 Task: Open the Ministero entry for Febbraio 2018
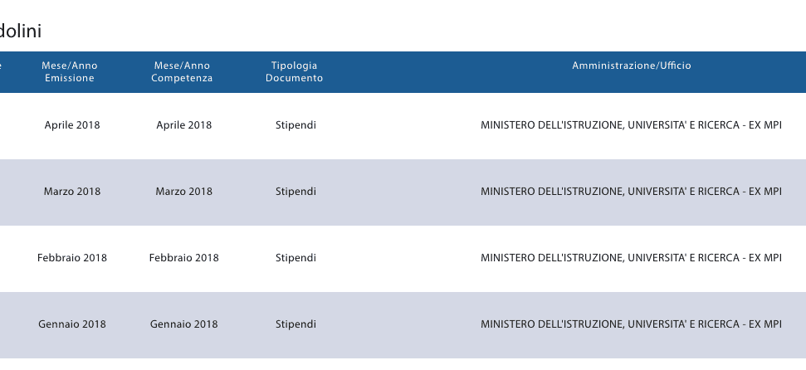pos(631,258)
